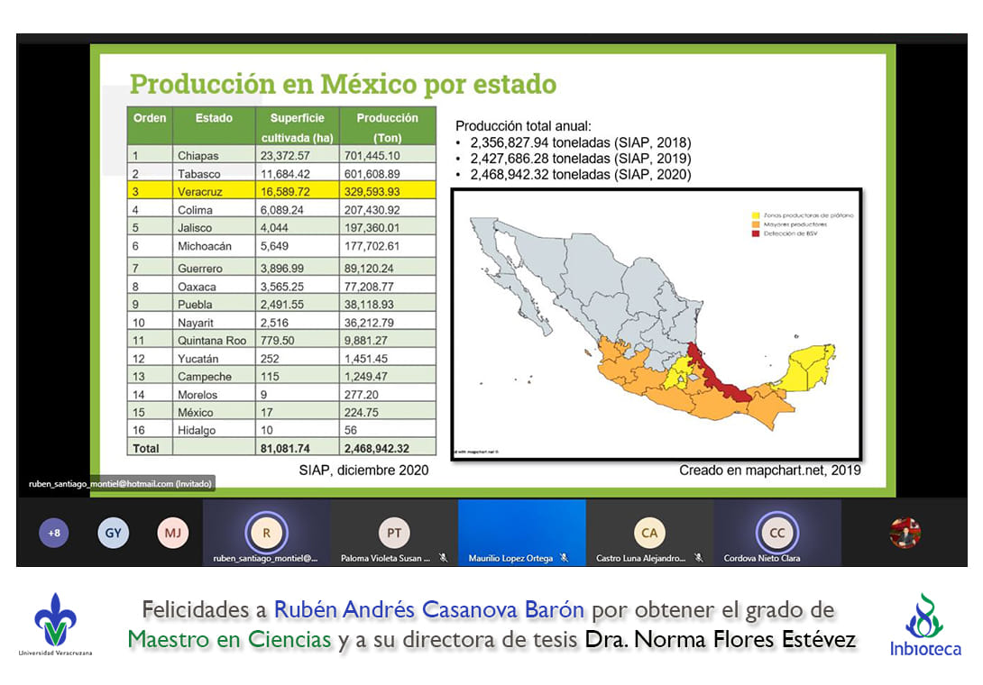Select the GY participant avatar
Viewport: 983px width, 685px height.
tap(113, 533)
